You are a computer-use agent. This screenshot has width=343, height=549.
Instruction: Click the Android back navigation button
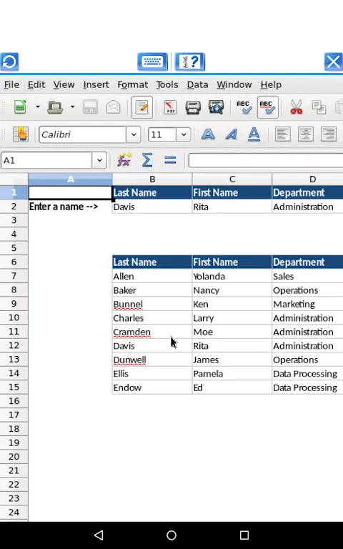point(99,535)
